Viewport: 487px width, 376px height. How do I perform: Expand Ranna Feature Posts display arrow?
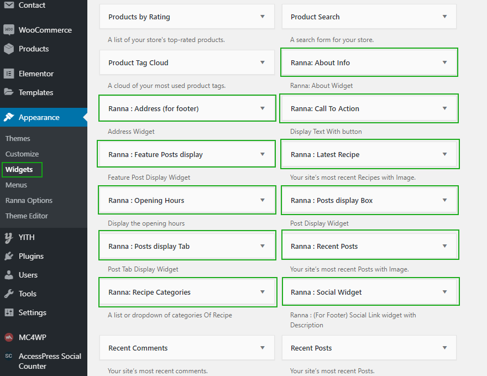point(263,154)
